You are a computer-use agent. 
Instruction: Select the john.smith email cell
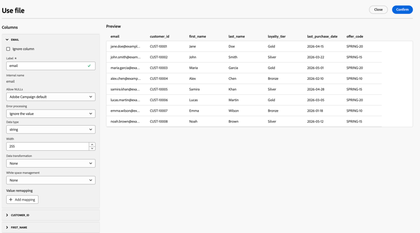tap(125, 57)
